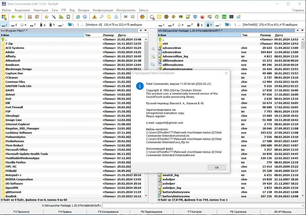Open the Конфигурация menu
The height and width of the screenshot is (215, 306).
[103, 10]
